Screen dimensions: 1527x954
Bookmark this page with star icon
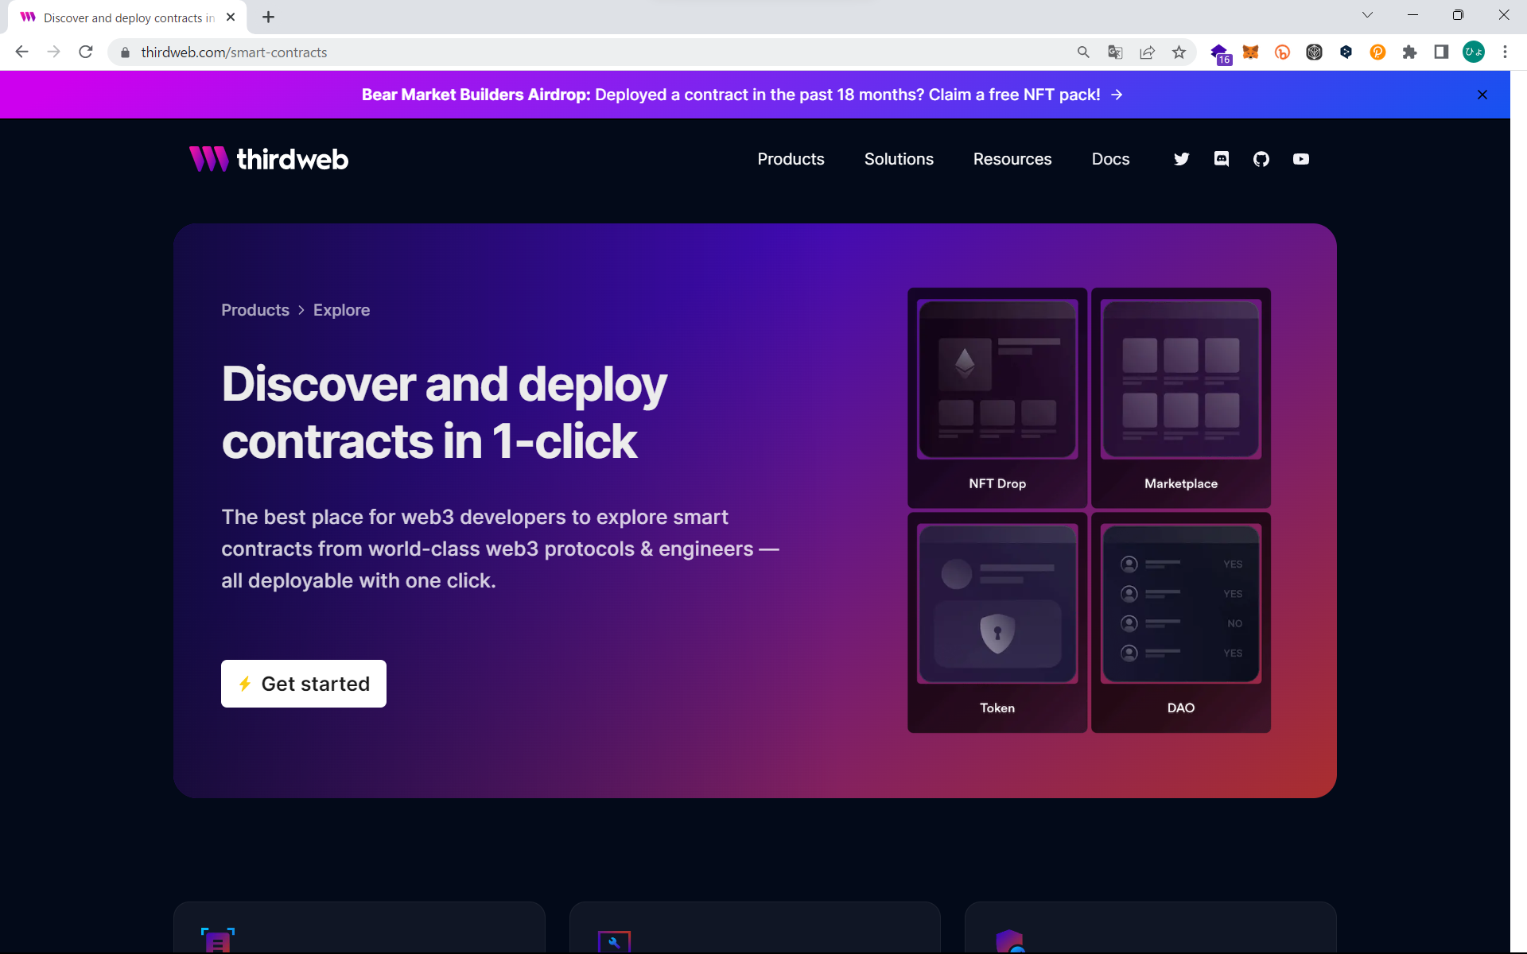click(x=1179, y=52)
